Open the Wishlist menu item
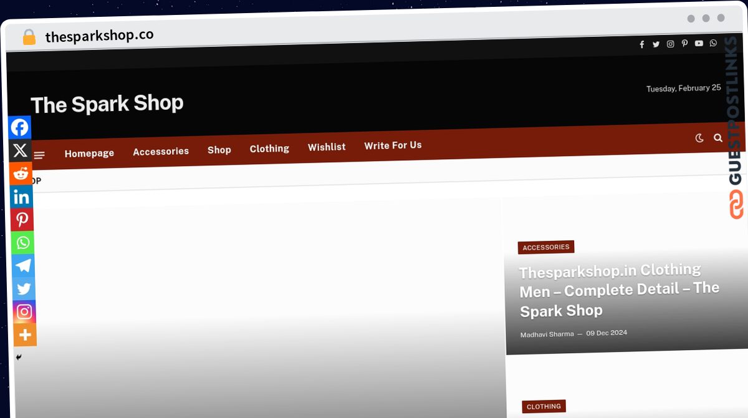This screenshot has height=418, width=748. tap(327, 147)
